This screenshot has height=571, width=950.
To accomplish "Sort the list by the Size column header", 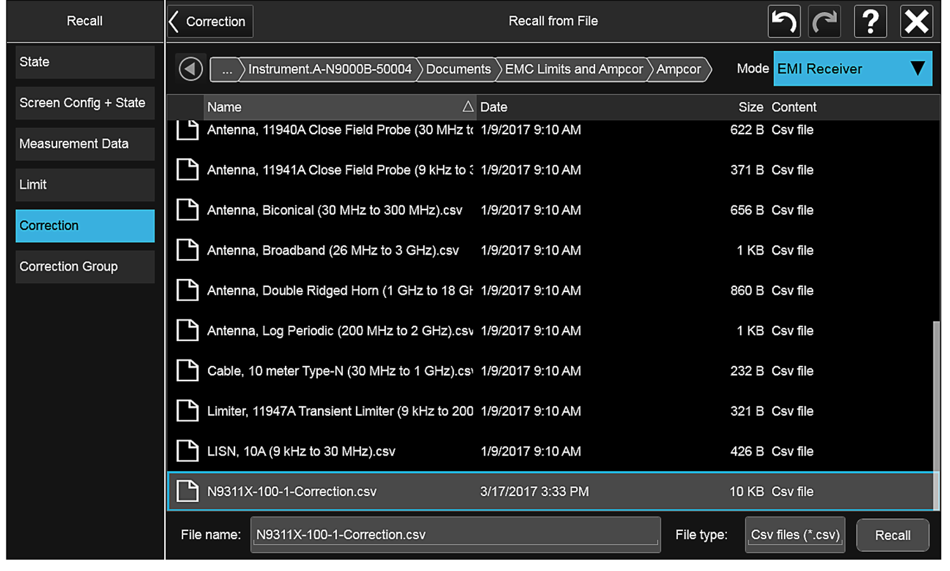I will tap(751, 107).
